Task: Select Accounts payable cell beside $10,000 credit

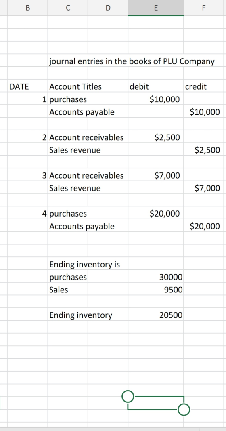Action: pos(82,112)
